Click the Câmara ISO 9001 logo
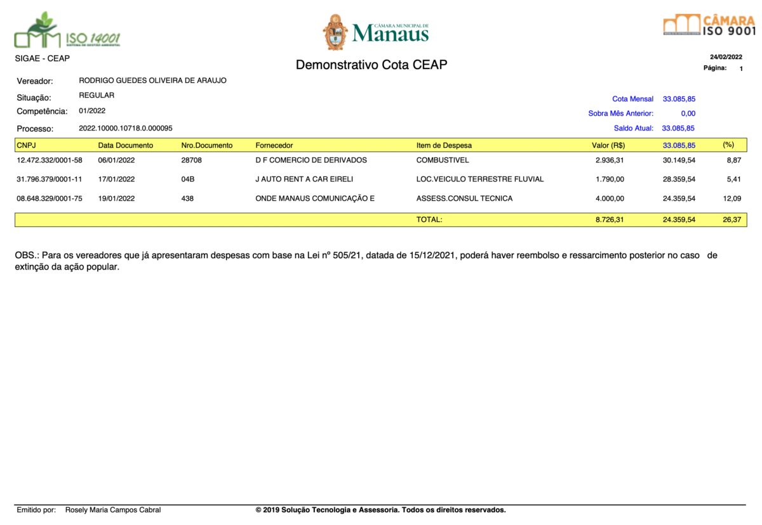The image size is (762, 525). point(709,25)
